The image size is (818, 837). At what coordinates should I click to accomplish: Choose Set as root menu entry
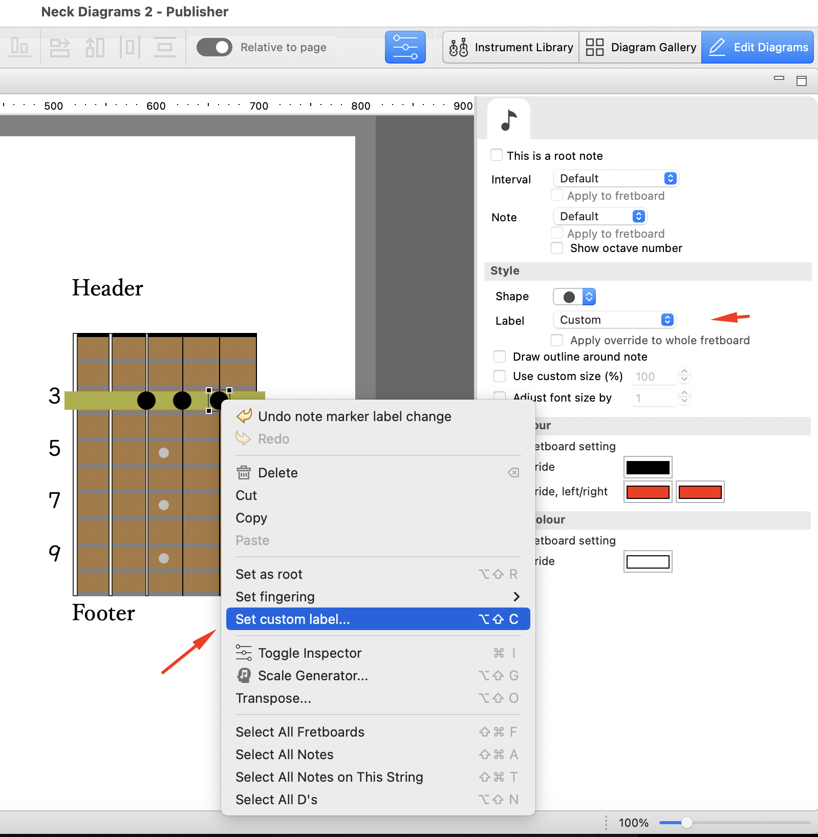[378, 574]
